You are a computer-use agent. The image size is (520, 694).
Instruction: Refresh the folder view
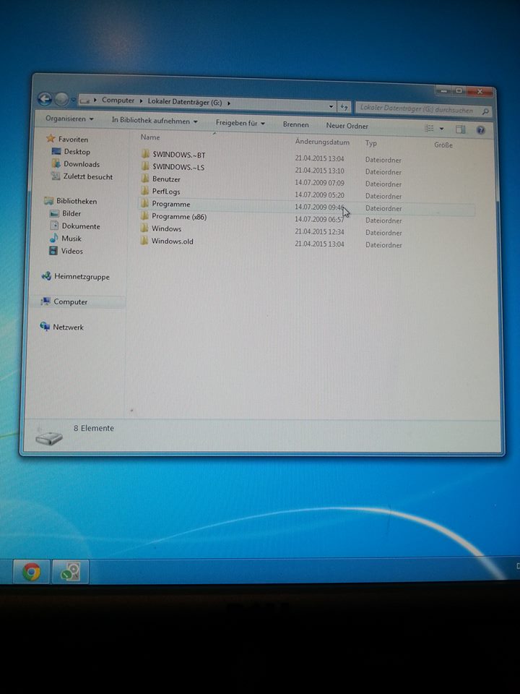(x=344, y=107)
